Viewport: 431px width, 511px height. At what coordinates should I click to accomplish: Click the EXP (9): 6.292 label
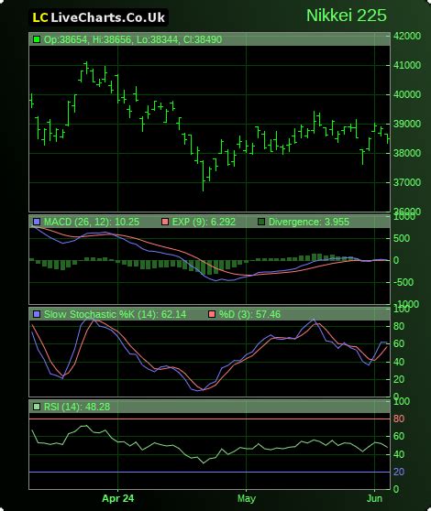pos(204,222)
